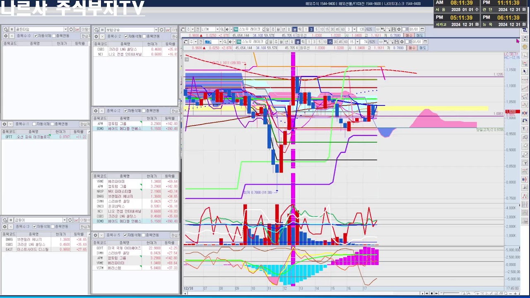
Task: Select GOVT 미국 국채 아이셰어즈 row
Action: [x=136, y=248]
